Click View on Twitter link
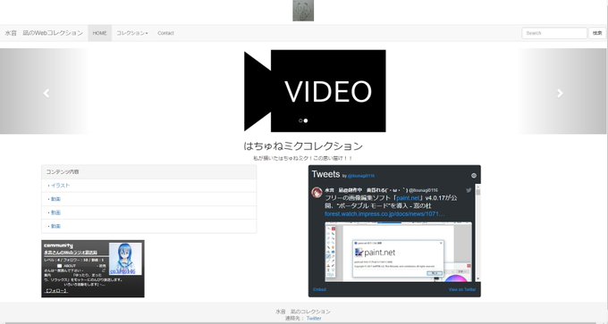This screenshot has height=324, width=608. click(x=462, y=289)
